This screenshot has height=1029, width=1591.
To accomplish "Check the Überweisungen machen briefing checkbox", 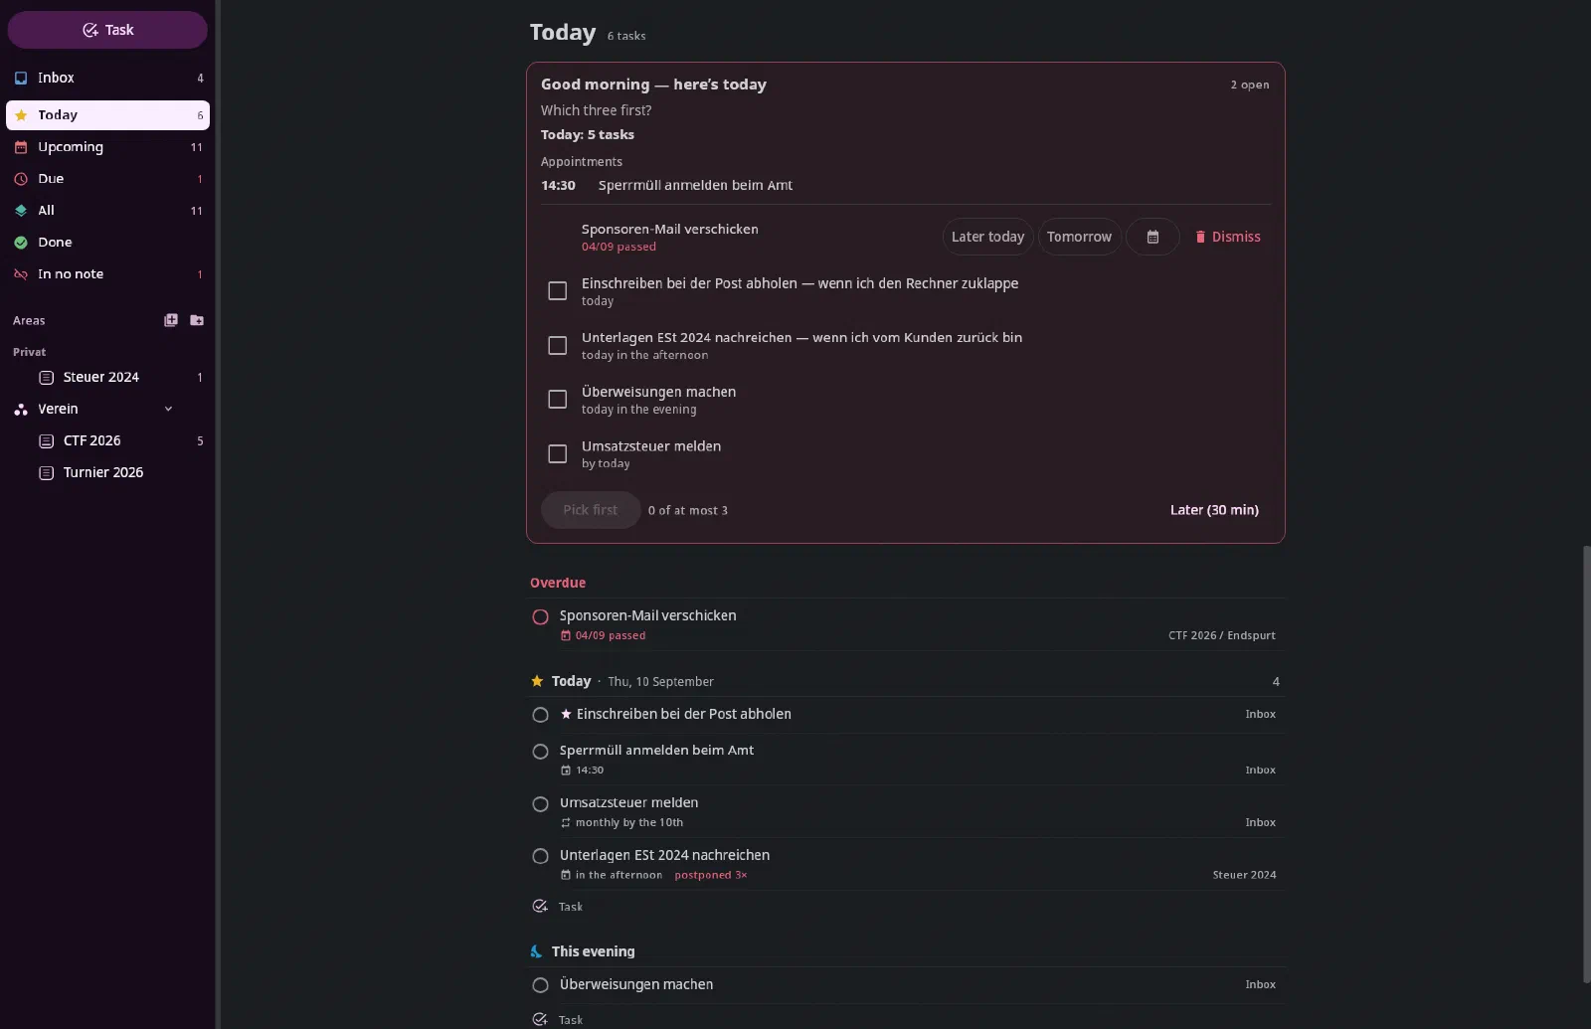I will [x=558, y=399].
